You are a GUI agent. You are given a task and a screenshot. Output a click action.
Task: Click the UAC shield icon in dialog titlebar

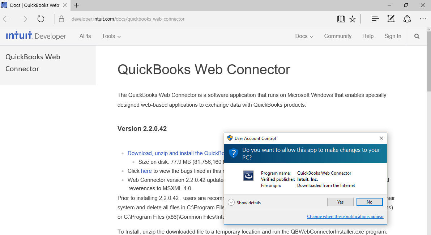click(x=229, y=138)
